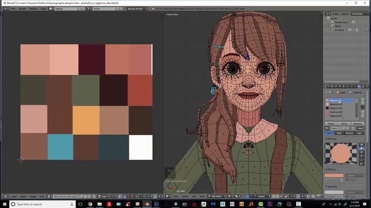Toggle the 3D manipulator widget button
Screen dimensions: 371x208
point(243,196)
